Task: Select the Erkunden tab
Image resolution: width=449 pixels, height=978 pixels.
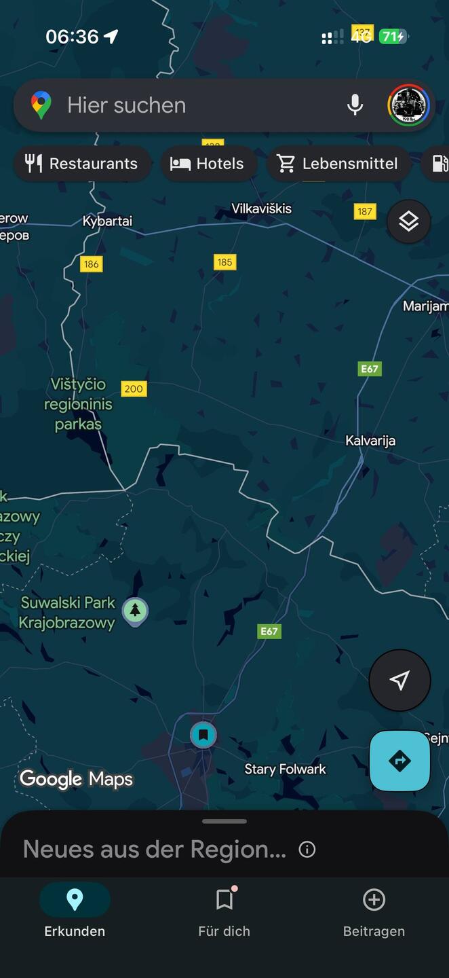Action: coord(75,913)
